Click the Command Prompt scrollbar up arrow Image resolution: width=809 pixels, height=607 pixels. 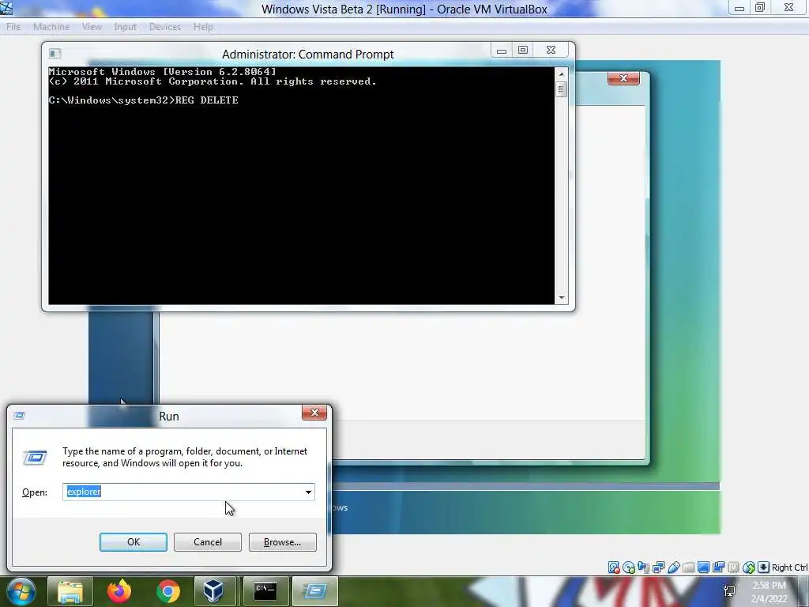pos(562,74)
